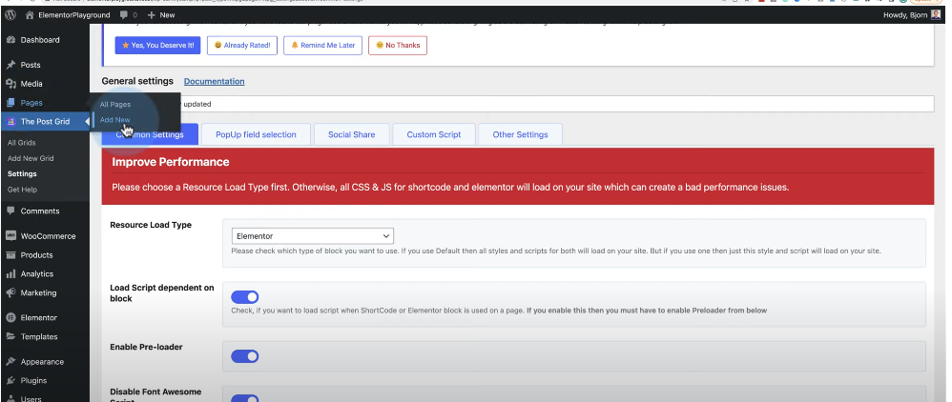
Task: Click the WordPress logo icon
Action: 10,14
